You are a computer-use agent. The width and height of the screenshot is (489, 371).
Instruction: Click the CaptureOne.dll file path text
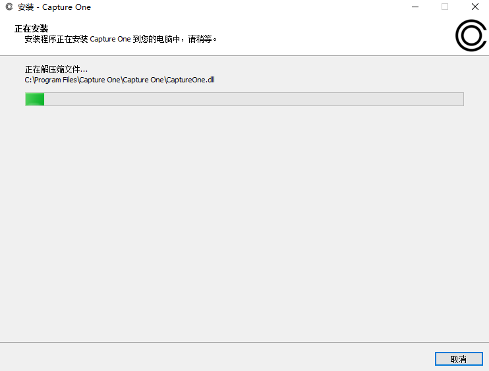pos(119,80)
